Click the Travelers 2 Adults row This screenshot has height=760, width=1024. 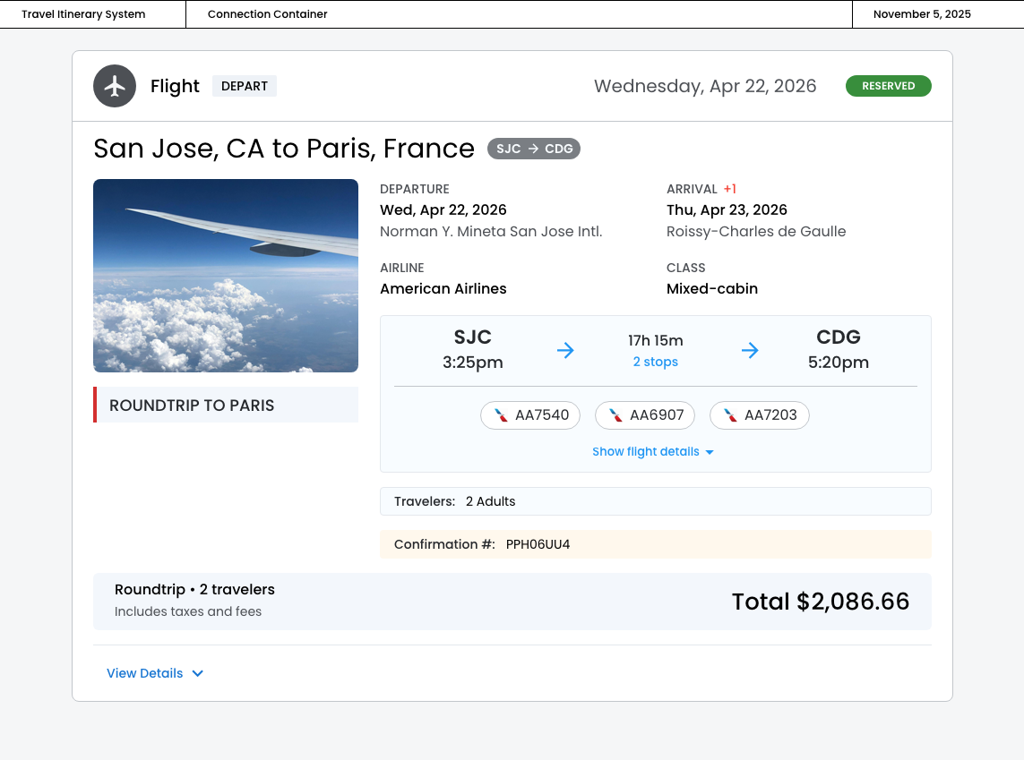655,501
